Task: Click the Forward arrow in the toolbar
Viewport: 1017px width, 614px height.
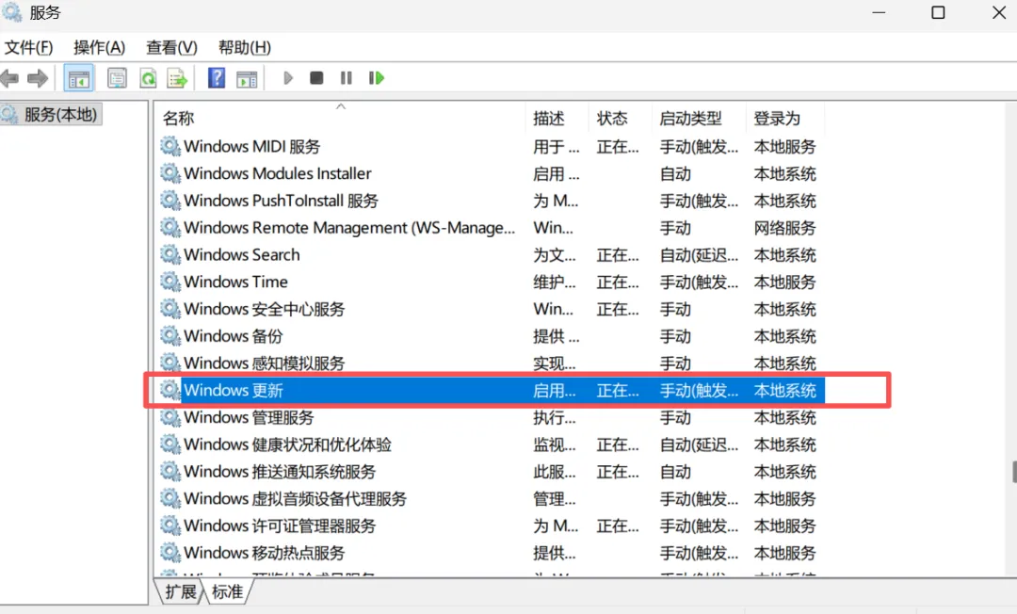Action: point(38,78)
